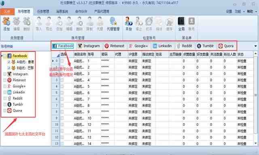Toggle the Facebook tree checkbox
The width and height of the screenshot is (259, 155).
(5, 56)
